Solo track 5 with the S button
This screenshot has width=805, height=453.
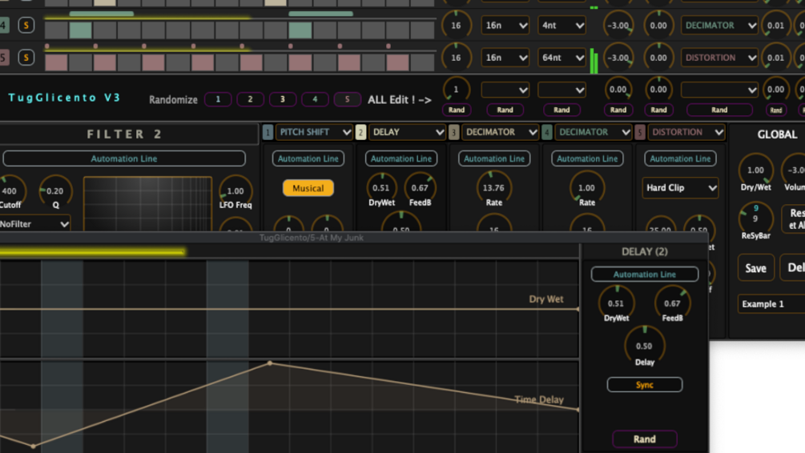26,58
